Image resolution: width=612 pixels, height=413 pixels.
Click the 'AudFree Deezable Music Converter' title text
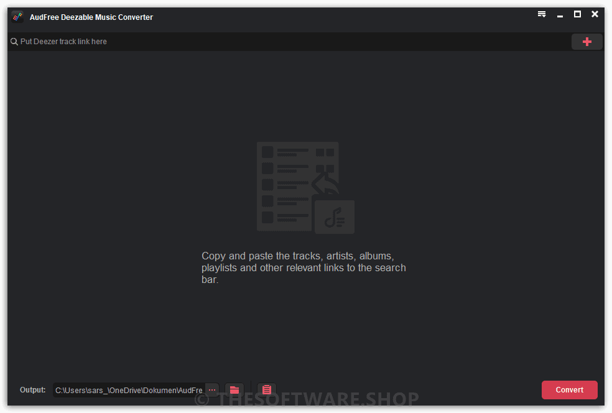(x=91, y=17)
